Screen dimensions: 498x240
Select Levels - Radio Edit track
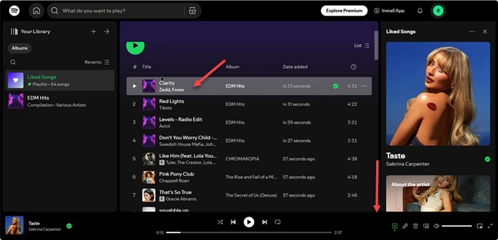pyautogui.click(x=249, y=122)
